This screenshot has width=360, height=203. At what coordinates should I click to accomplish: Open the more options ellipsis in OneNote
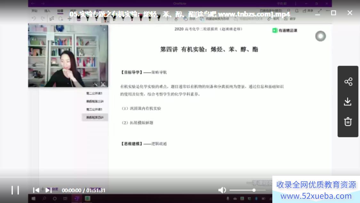(328, 11)
